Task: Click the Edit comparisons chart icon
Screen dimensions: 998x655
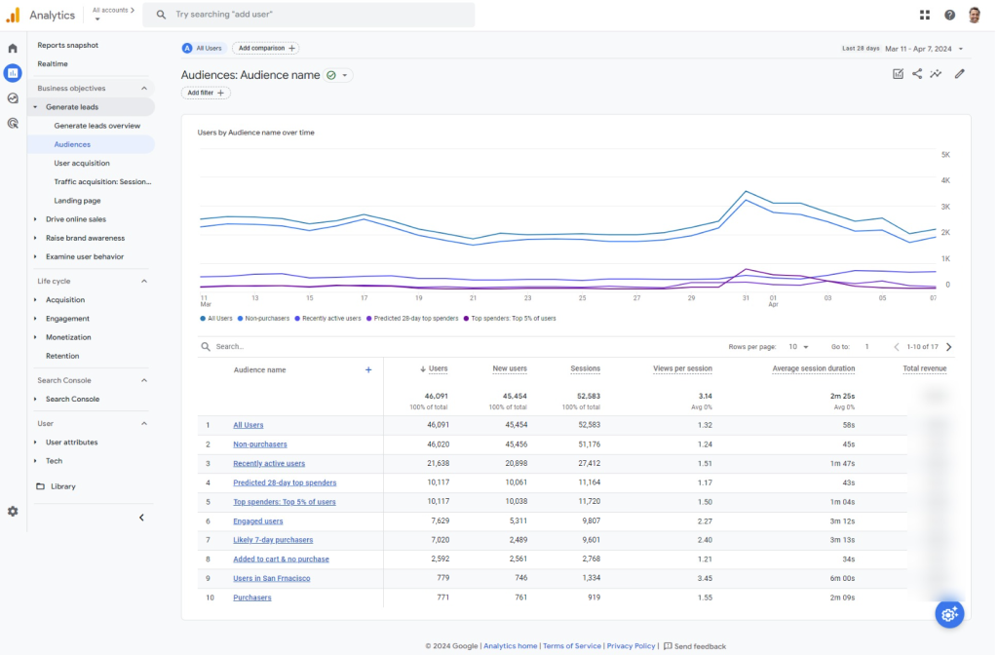Action: pos(898,74)
